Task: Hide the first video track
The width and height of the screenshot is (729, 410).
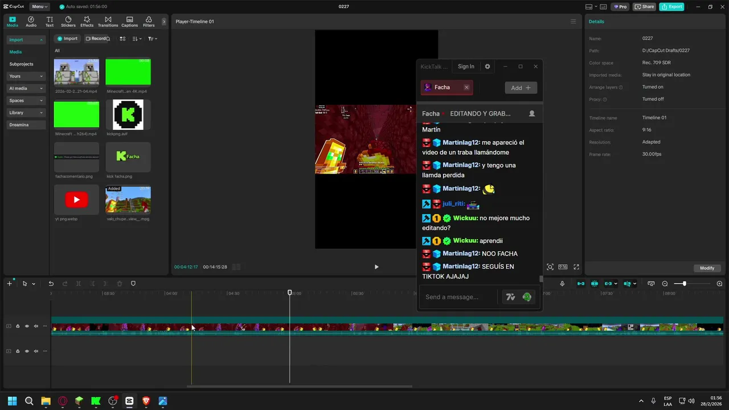Action: click(x=27, y=326)
